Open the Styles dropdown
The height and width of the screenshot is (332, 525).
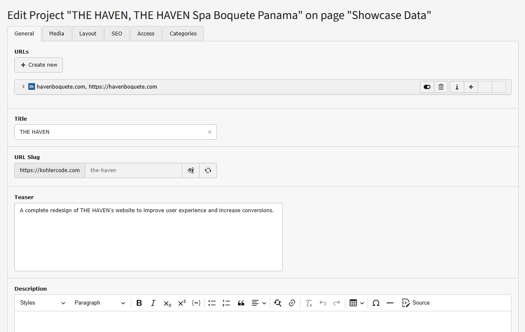coord(43,303)
